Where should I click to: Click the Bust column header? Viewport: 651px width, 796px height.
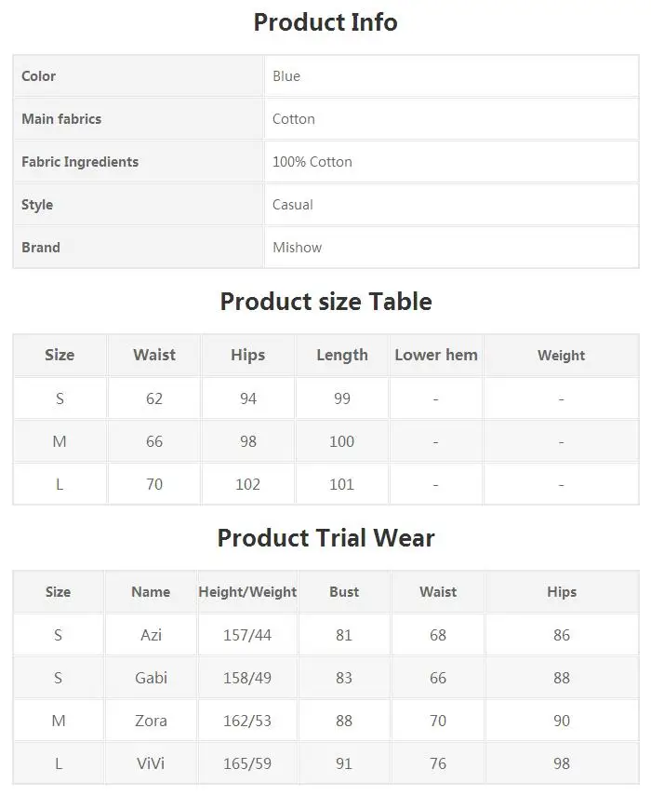pos(344,592)
